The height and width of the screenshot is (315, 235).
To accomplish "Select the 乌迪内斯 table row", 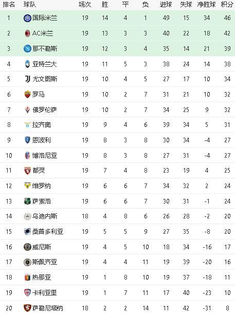I will 117,216.
